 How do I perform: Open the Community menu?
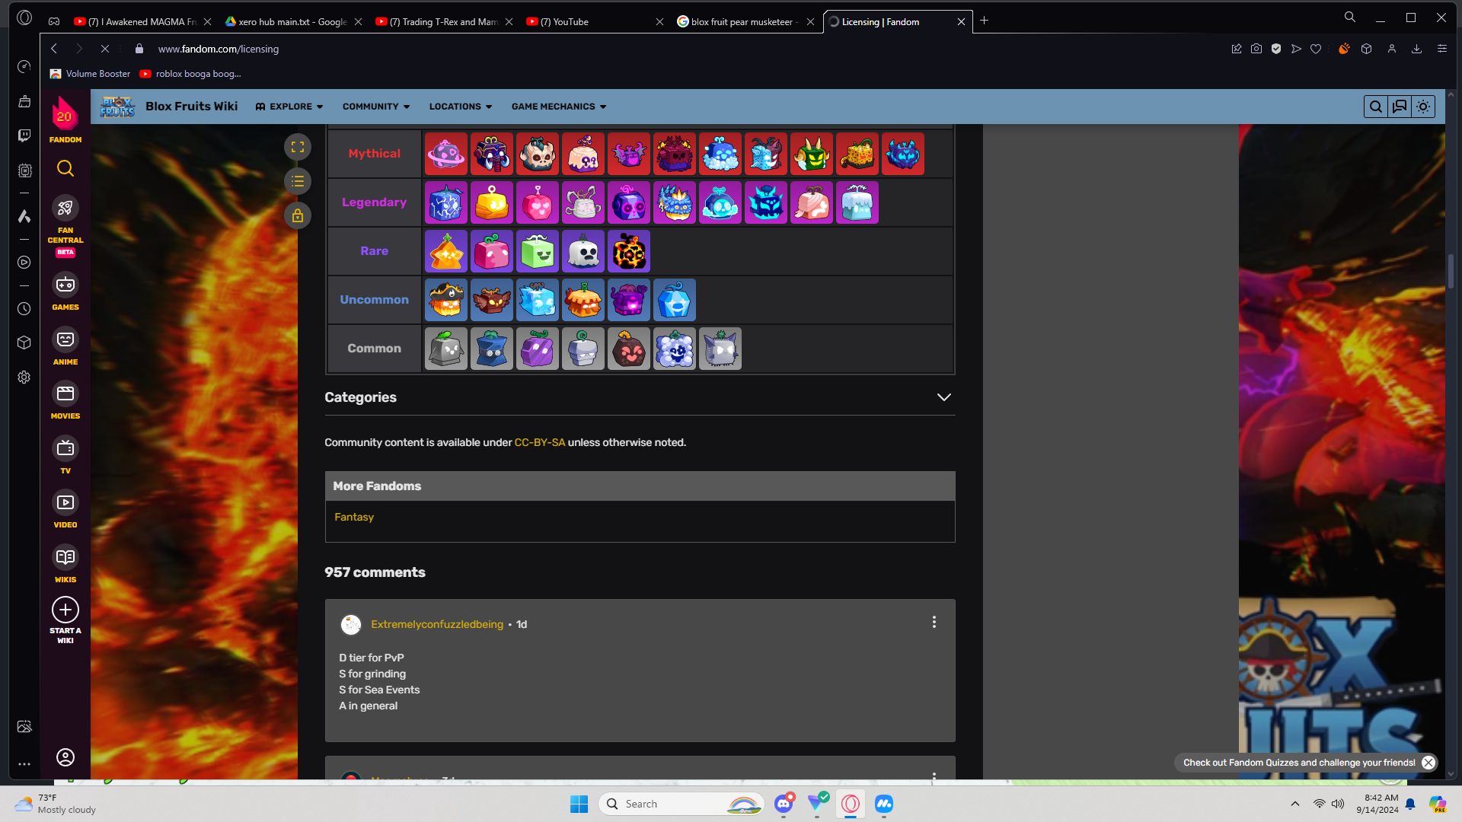pyautogui.click(x=376, y=107)
